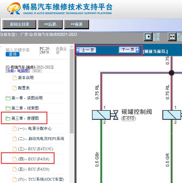Click the folder icon of 第二章
The image size is (182, 183).
pos(8,108)
